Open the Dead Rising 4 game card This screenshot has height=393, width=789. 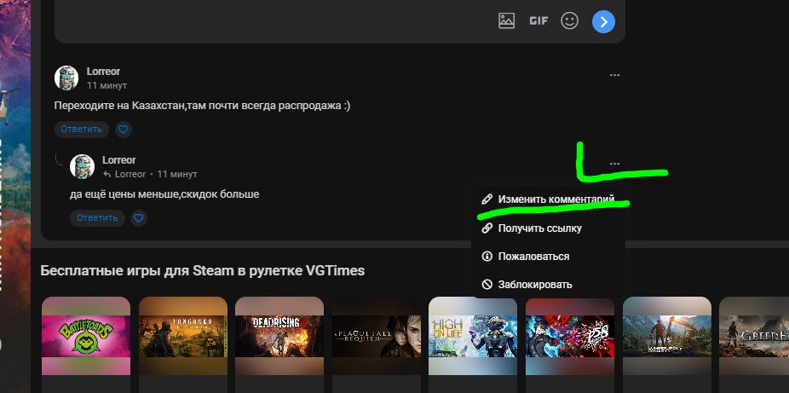(x=279, y=335)
